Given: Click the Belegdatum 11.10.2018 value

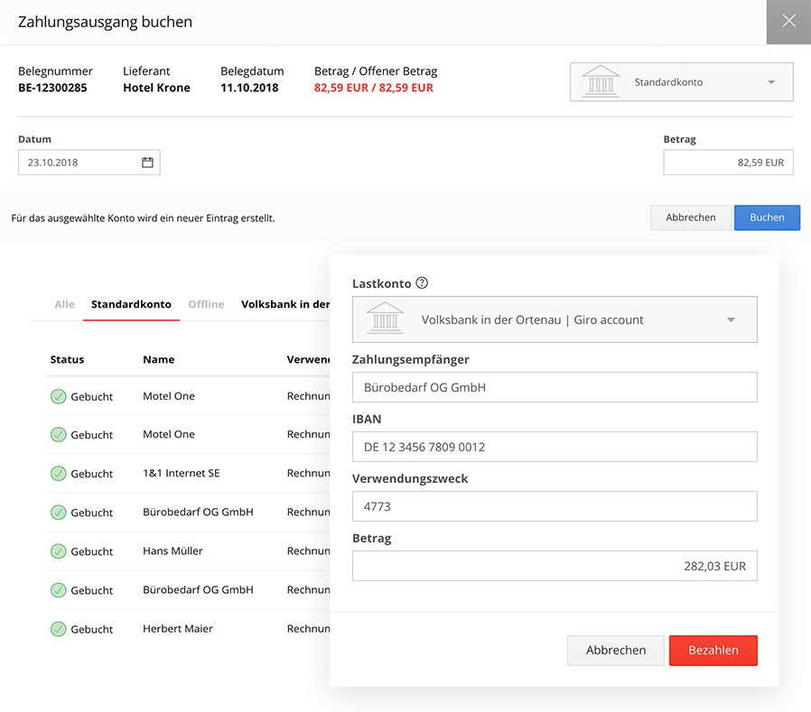Looking at the screenshot, I should pos(249,88).
